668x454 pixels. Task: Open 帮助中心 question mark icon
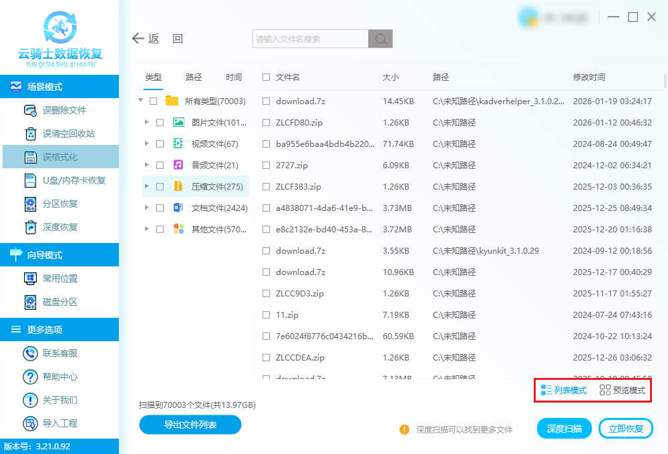tap(30, 377)
